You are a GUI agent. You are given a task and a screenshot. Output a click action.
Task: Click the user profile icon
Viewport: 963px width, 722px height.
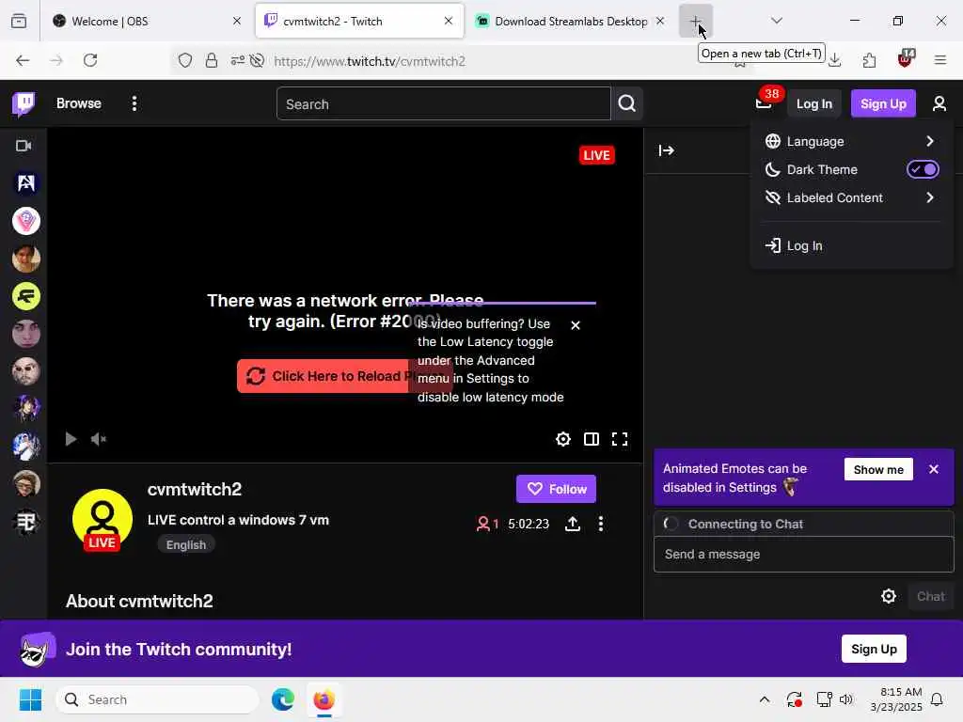[x=939, y=103]
